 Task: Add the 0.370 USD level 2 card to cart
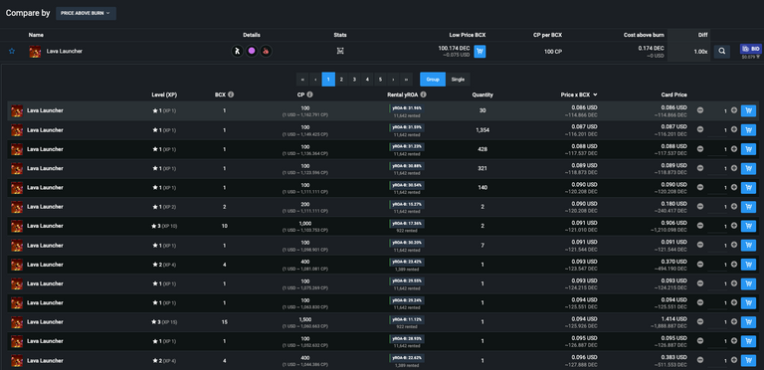(748, 265)
